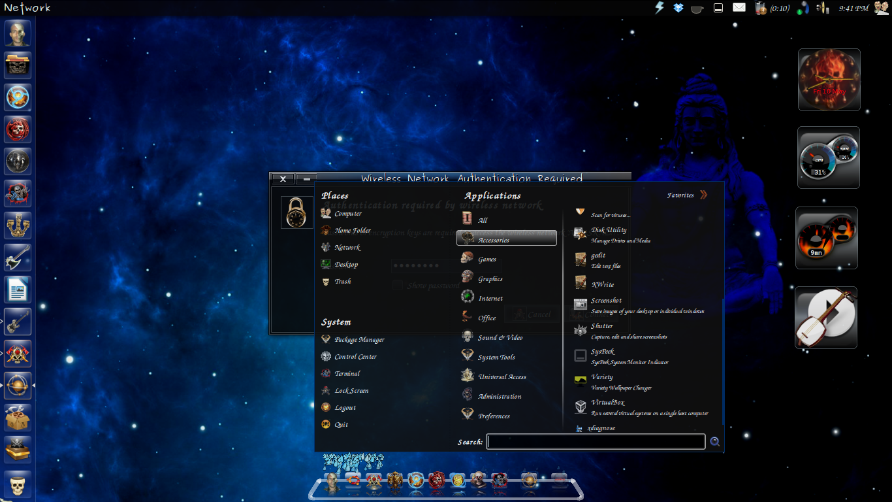Open the golden globe bottom dock icon
This screenshot has height=502, width=892.
pos(530,480)
